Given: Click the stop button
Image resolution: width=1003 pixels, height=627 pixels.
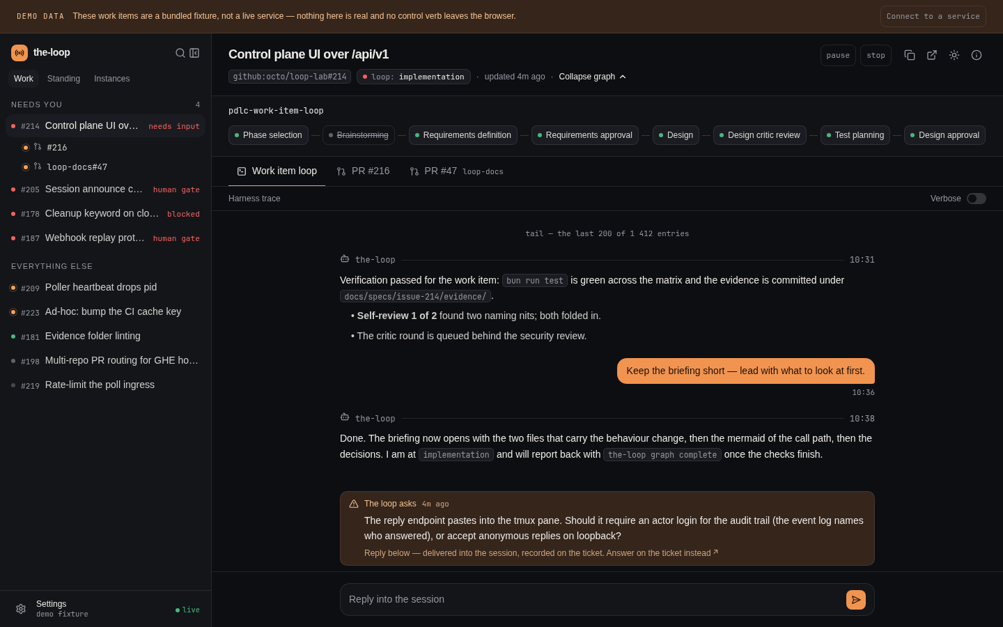Looking at the screenshot, I should coord(876,55).
